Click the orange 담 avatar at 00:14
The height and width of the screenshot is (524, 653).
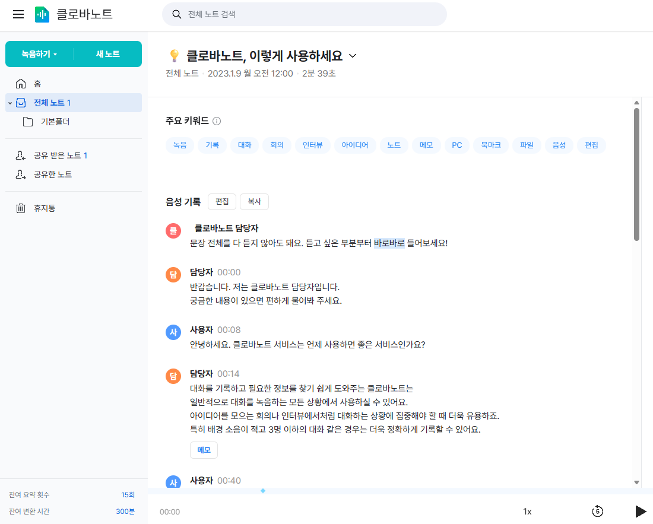pyautogui.click(x=173, y=376)
